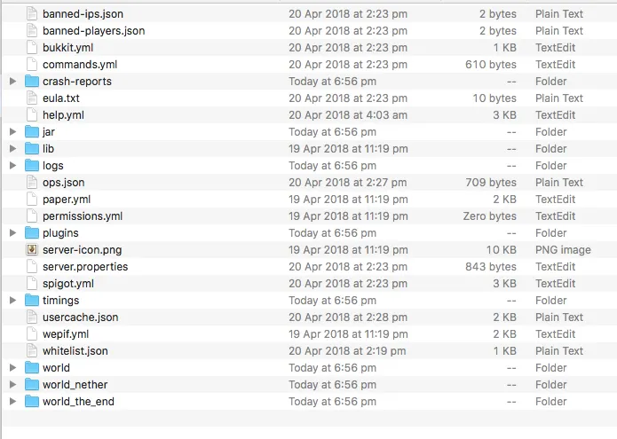The image size is (617, 439).
Task: Click the logs folder icon
Action: (32, 166)
